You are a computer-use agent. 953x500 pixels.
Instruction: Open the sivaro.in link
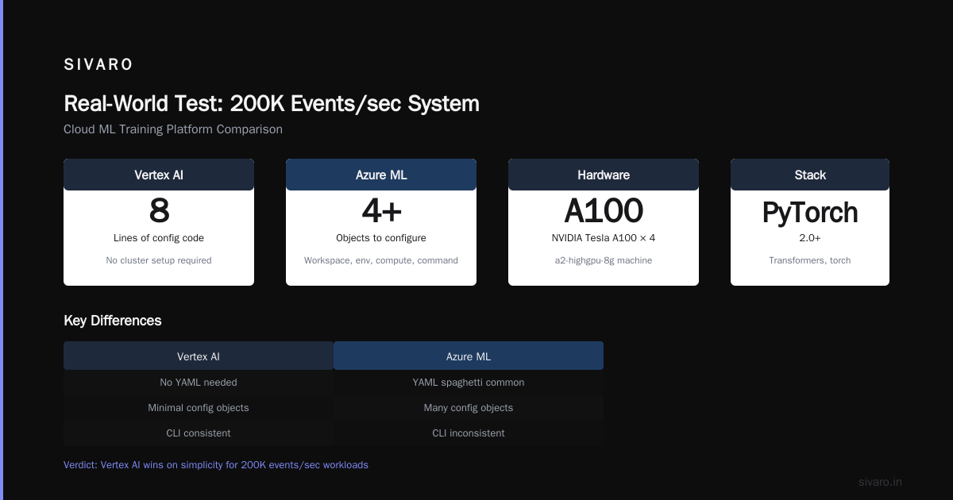click(x=880, y=482)
